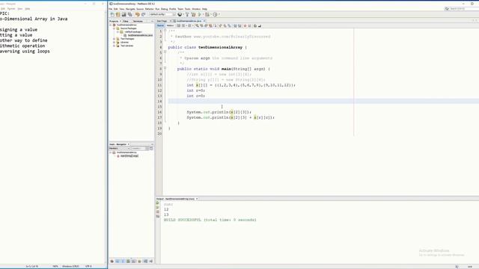The width and height of the screenshot is (479, 269).
Task: Click the Open Project icon in toolbar
Action: 124,14
